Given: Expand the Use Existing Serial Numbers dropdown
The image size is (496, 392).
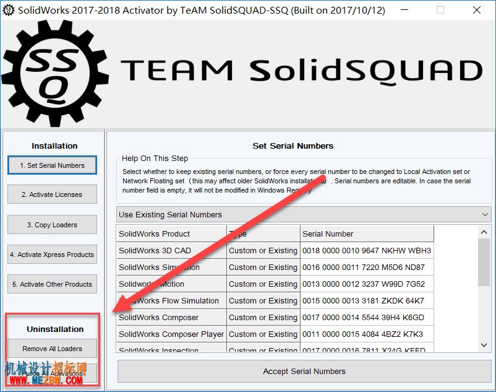Looking at the screenshot, I should pyautogui.click(x=304, y=214).
